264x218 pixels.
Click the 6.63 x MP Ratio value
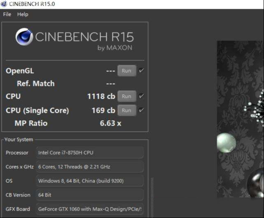[x=111, y=123]
